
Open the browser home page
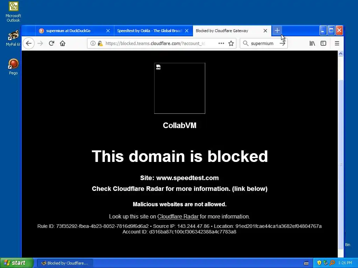tap(63, 43)
